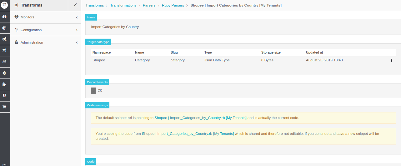Screen dimensions: 401x166
Task: Collapse the Transforms panel with compress icon
Action: [x=75, y=5]
